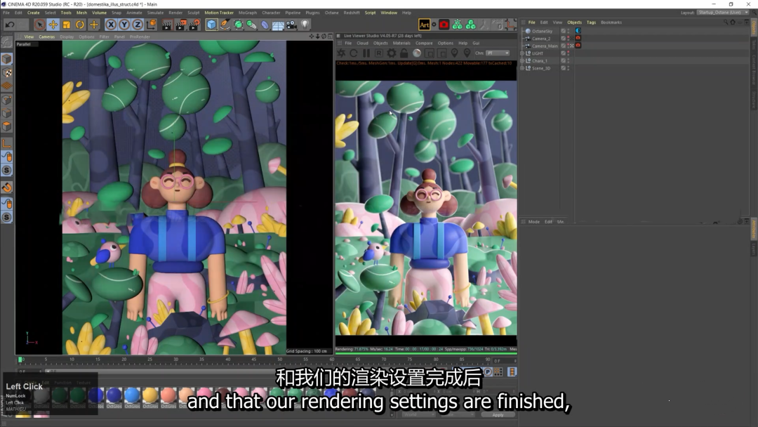Open the viewport ProRender menu
This screenshot has width=758, height=427.
click(140, 37)
